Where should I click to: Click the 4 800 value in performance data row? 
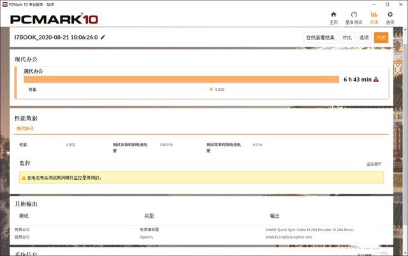71,145
